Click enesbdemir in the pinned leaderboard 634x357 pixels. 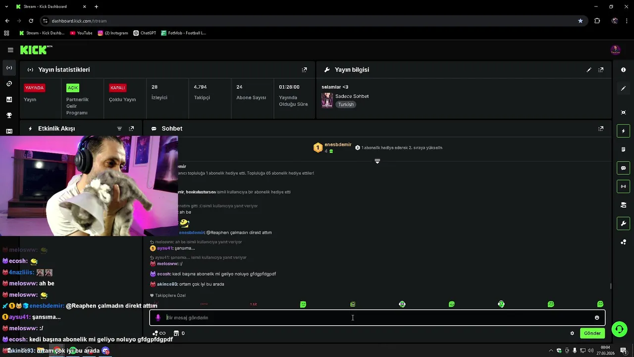(x=338, y=145)
